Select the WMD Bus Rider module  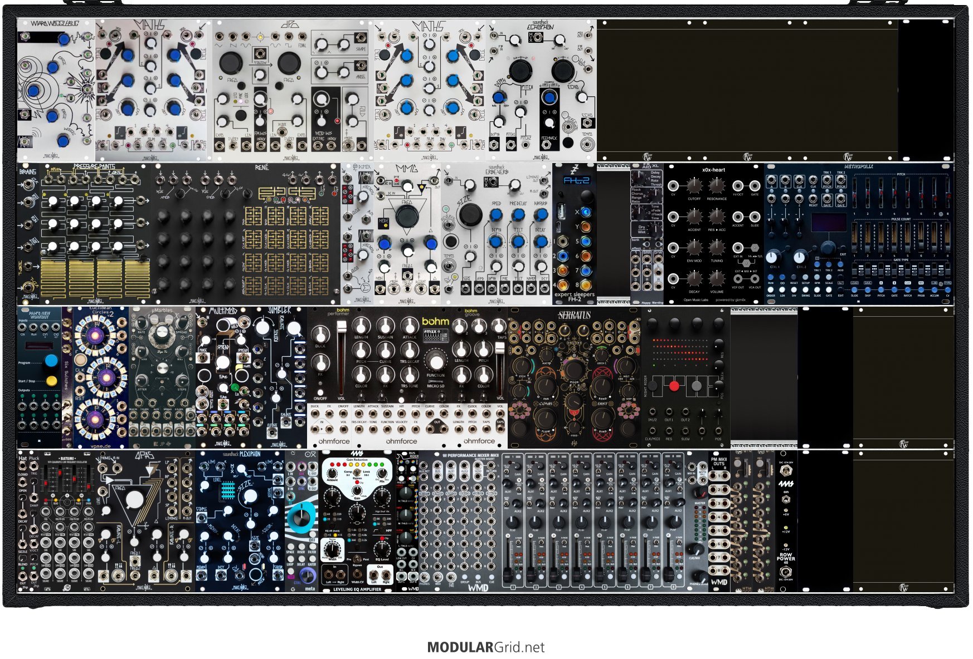[x=407, y=521]
